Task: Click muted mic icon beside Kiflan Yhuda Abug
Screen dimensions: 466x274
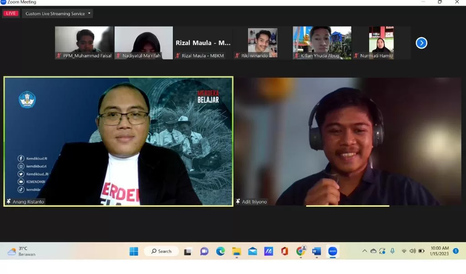Action: [x=297, y=55]
